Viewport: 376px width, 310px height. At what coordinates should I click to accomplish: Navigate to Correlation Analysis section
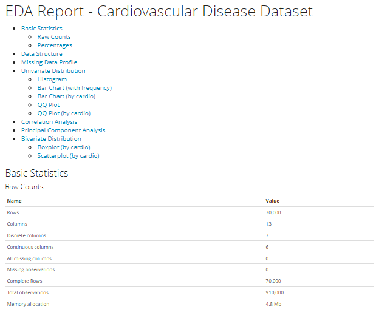tap(49, 122)
